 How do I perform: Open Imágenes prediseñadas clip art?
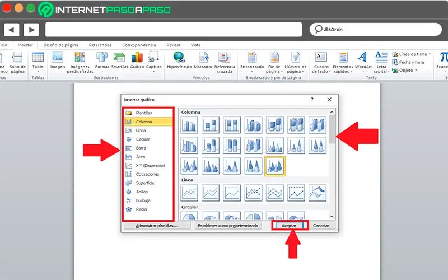click(x=80, y=62)
